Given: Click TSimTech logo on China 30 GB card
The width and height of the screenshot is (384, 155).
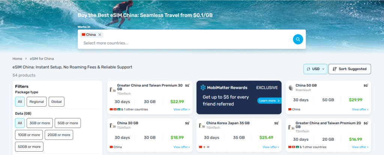Looking at the screenshot, I should click(112, 125).
